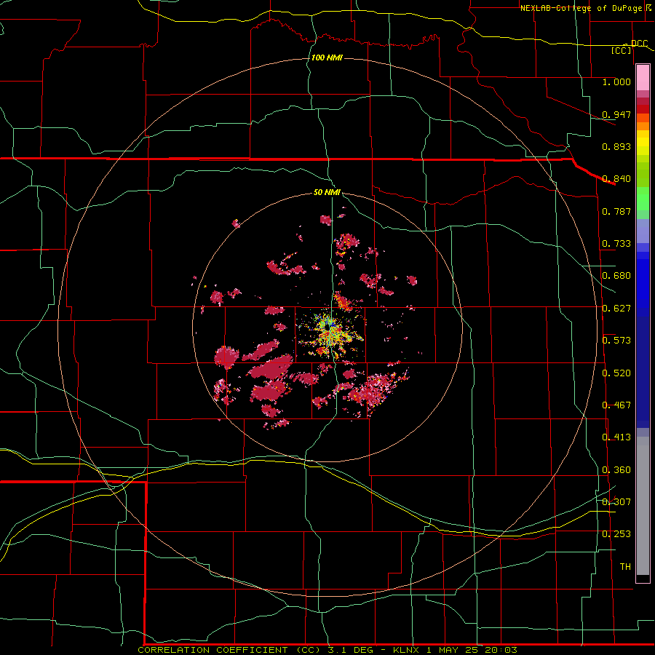This screenshot has height=655, width=655.
Task: Click the [CC] legend header
Action: [622, 50]
